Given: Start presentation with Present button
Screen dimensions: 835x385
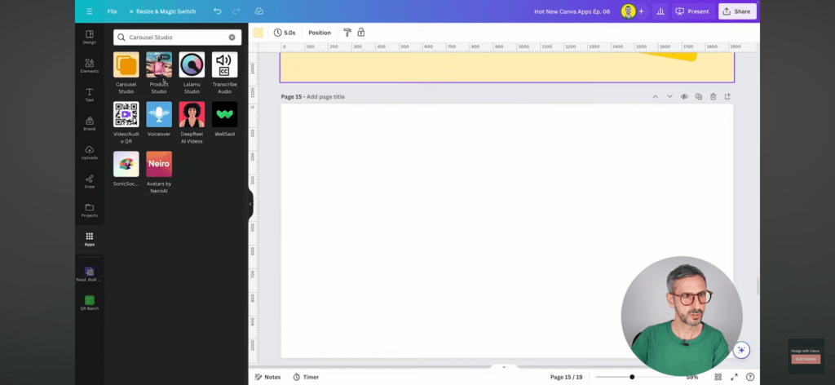Looking at the screenshot, I should pos(692,11).
